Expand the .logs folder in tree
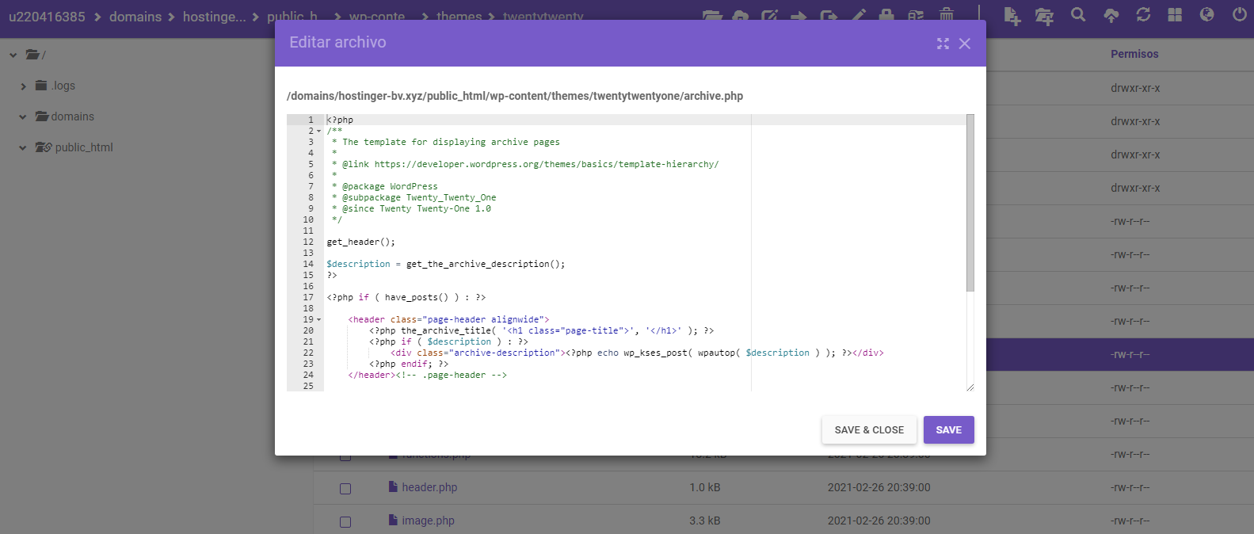 [x=23, y=86]
